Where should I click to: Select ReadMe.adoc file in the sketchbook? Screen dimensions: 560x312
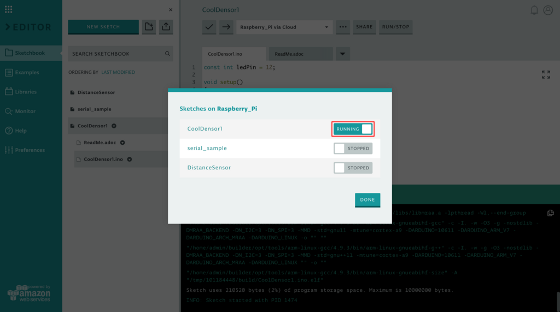[100, 143]
